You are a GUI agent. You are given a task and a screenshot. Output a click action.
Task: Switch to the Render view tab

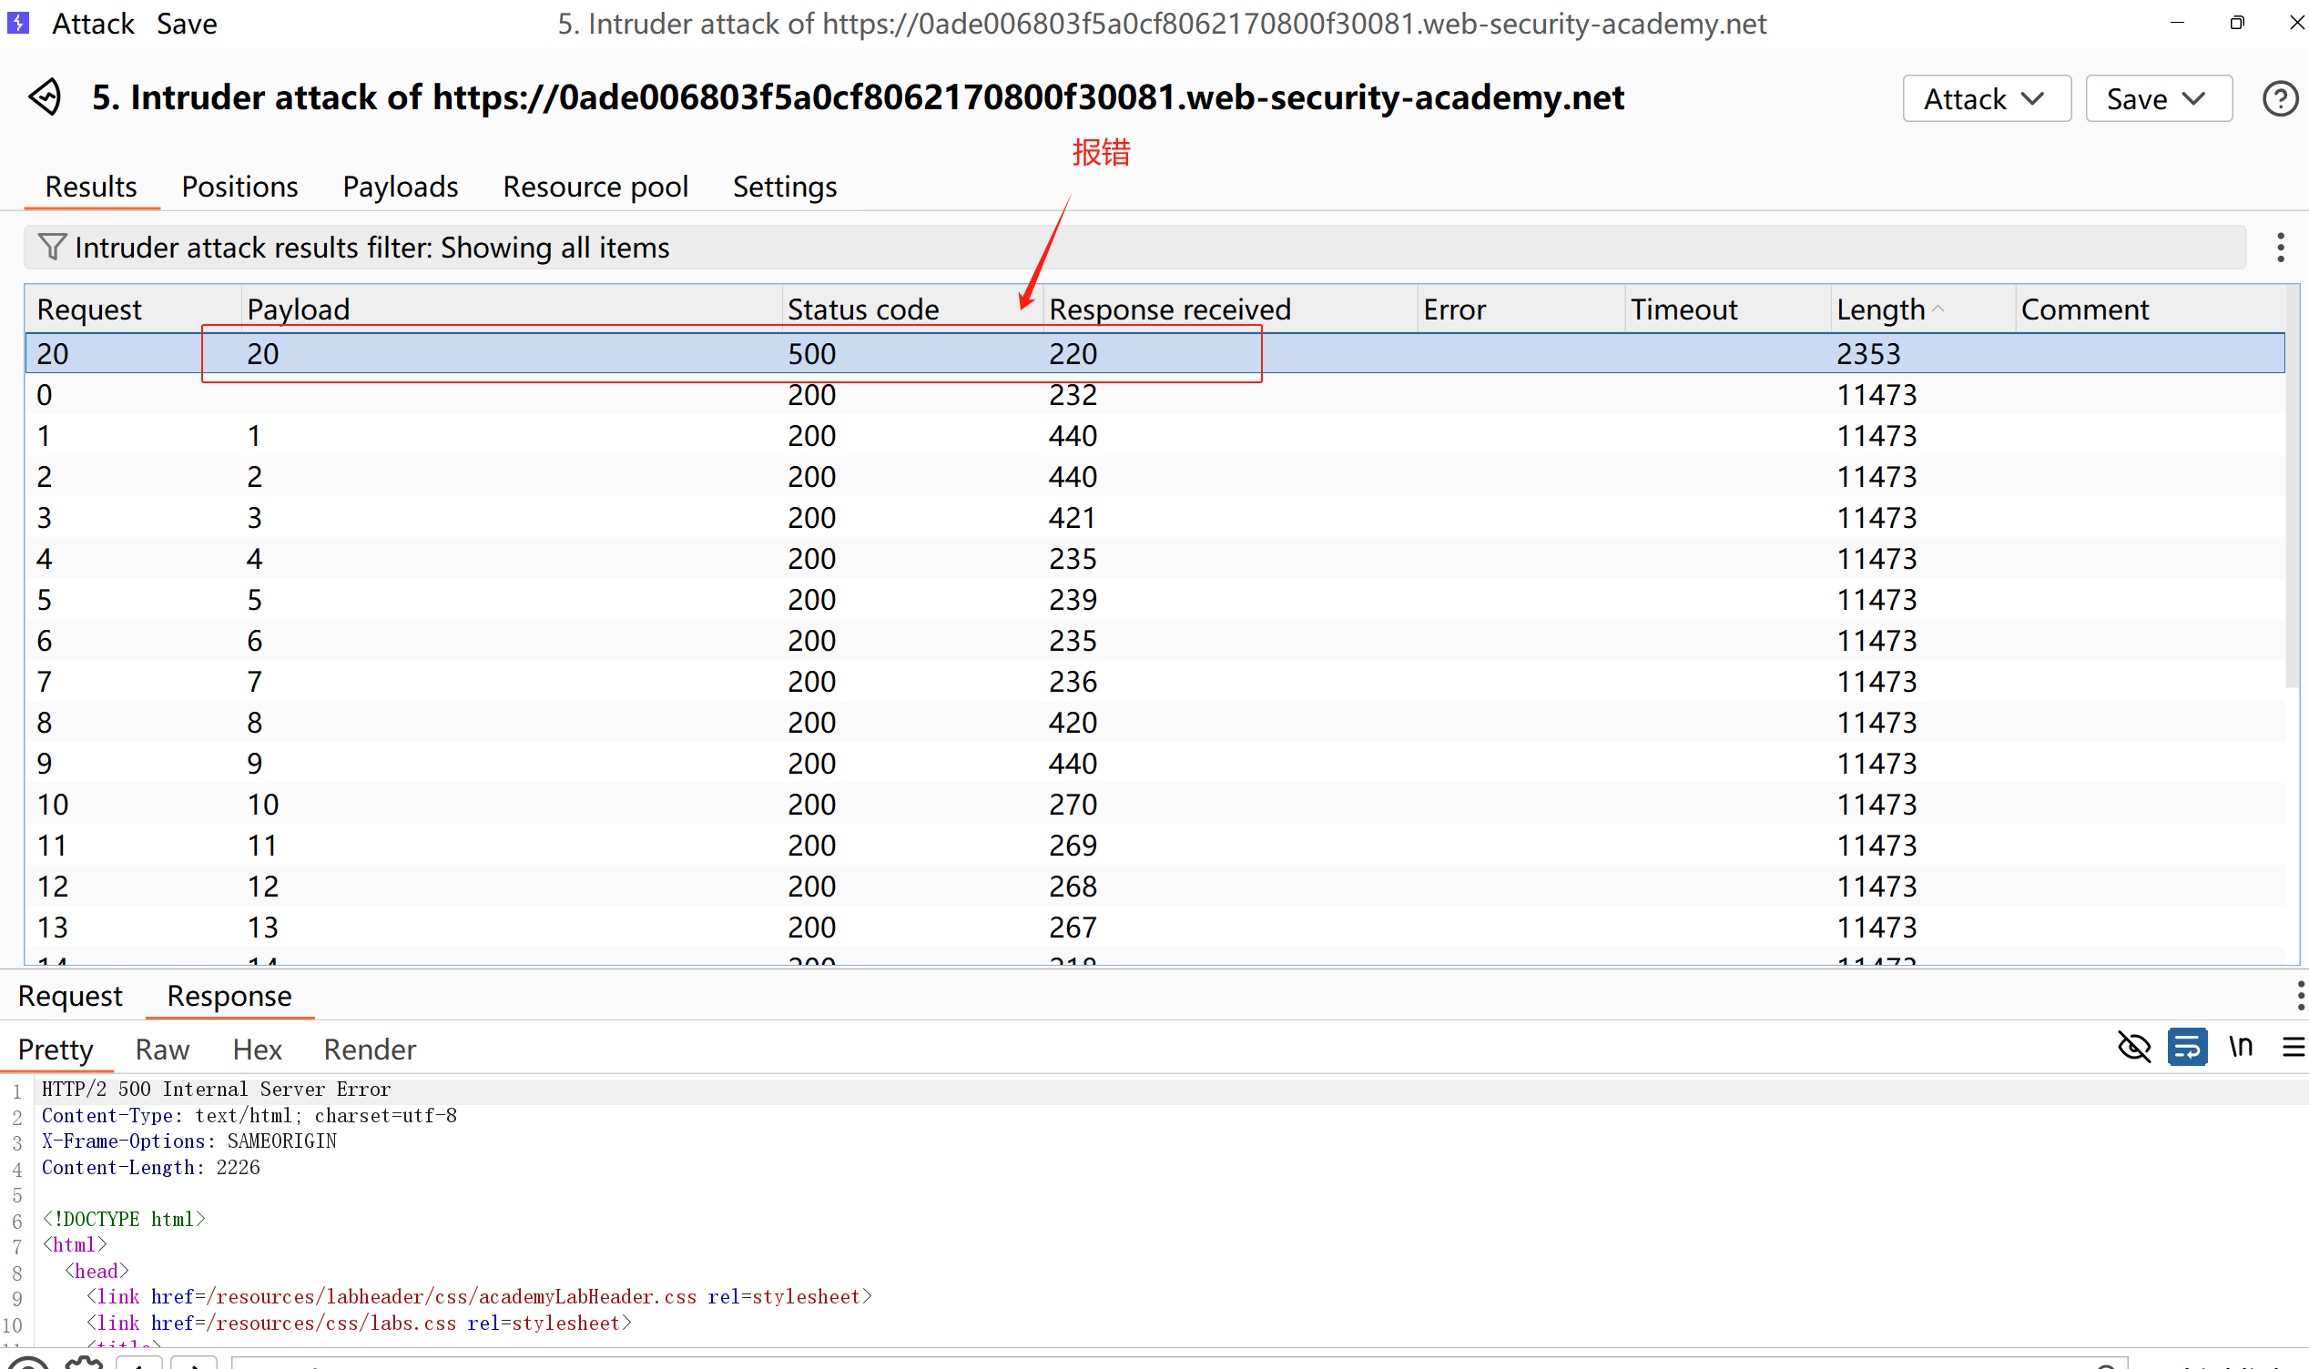[370, 1050]
